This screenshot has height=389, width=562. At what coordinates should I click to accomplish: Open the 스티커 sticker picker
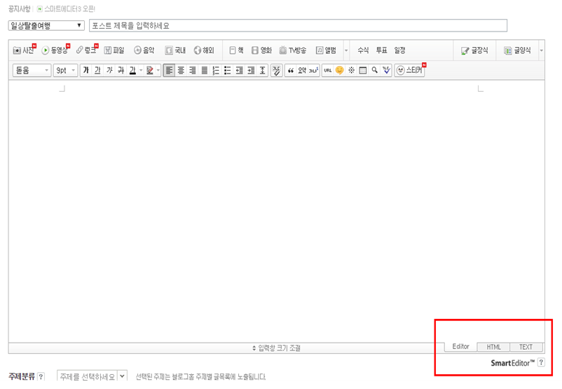(x=410, y=71)
